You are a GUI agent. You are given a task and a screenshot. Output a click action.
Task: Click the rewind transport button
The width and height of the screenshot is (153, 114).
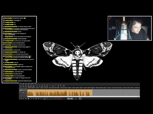point(24,99)
